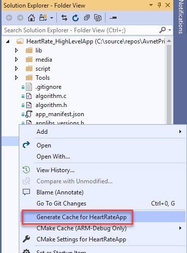Open dropdown arrow next to Switch Views
This screenshot has width=187, height=253.
52,18
